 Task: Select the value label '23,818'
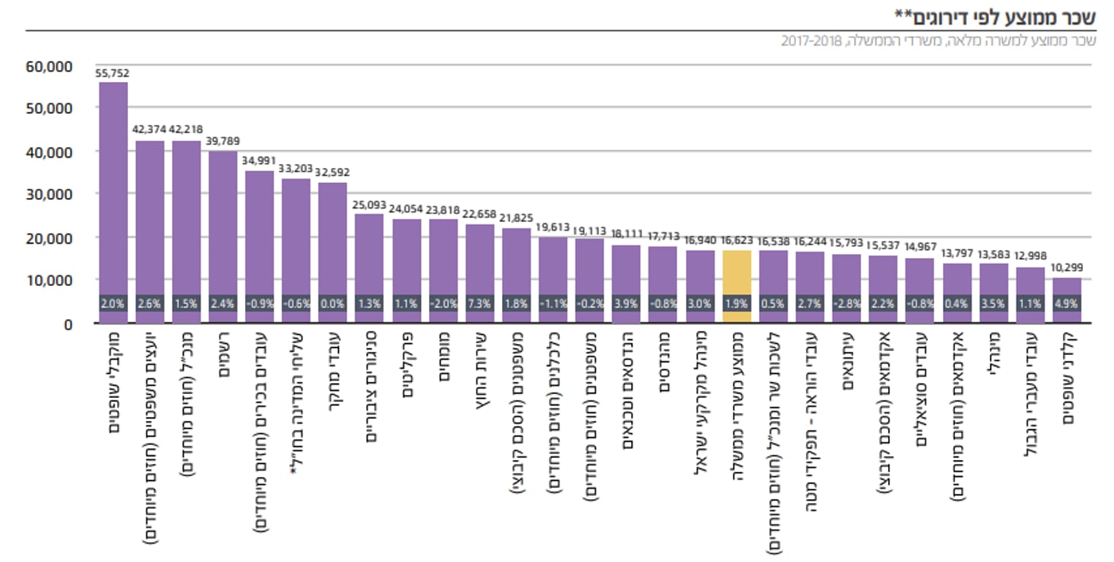coord(443,210)
